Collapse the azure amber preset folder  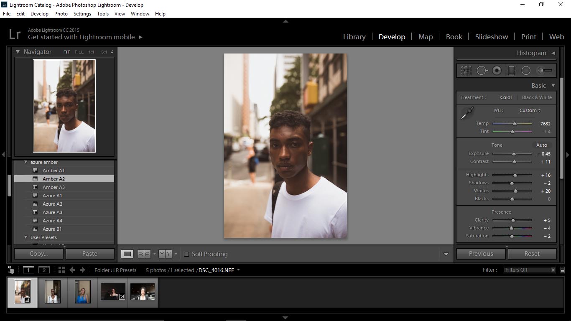(x=25, y=162)
